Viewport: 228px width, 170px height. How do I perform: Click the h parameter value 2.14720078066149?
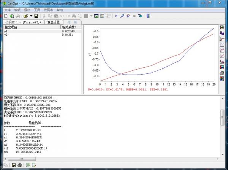[x=28, y=130]
